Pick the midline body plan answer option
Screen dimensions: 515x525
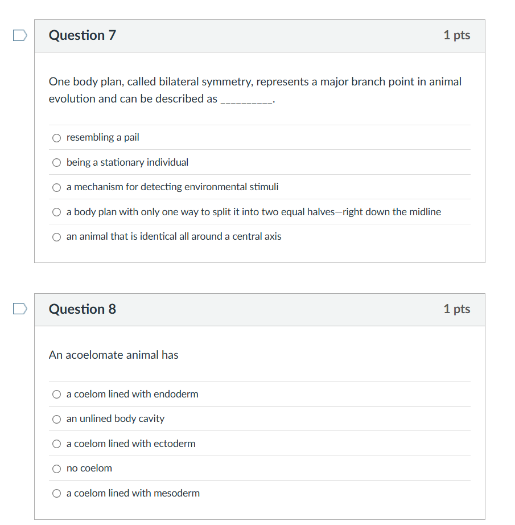(56, 212)
